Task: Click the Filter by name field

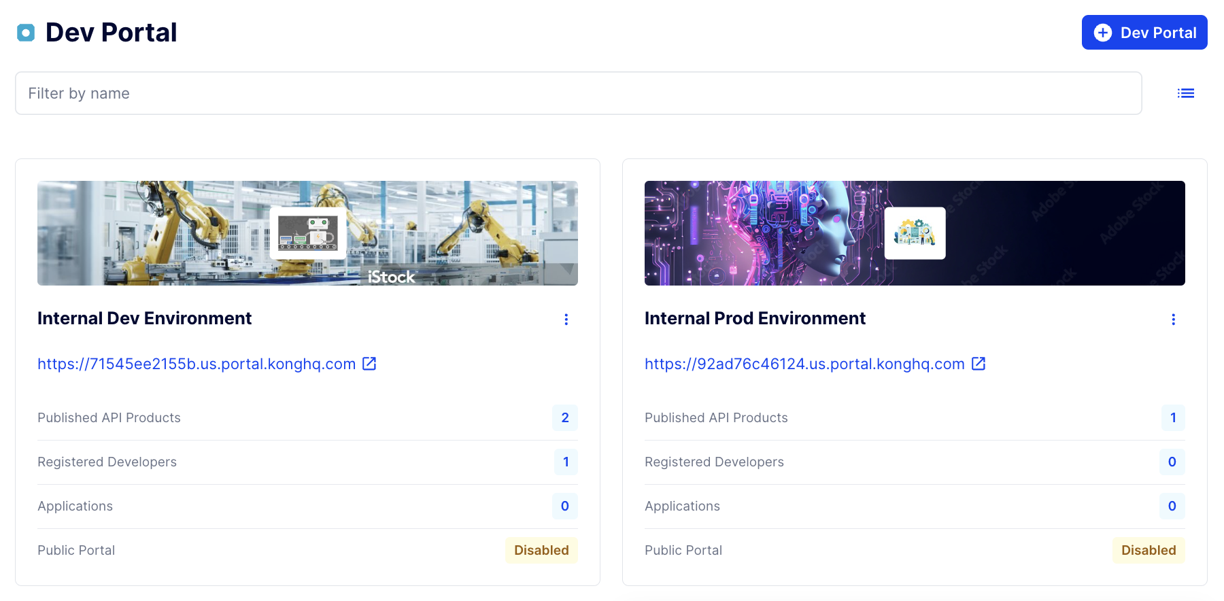Action: coord(578,93)
